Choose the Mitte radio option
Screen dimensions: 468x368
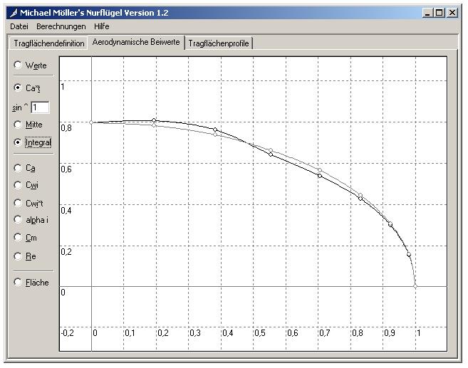[18, 125]
